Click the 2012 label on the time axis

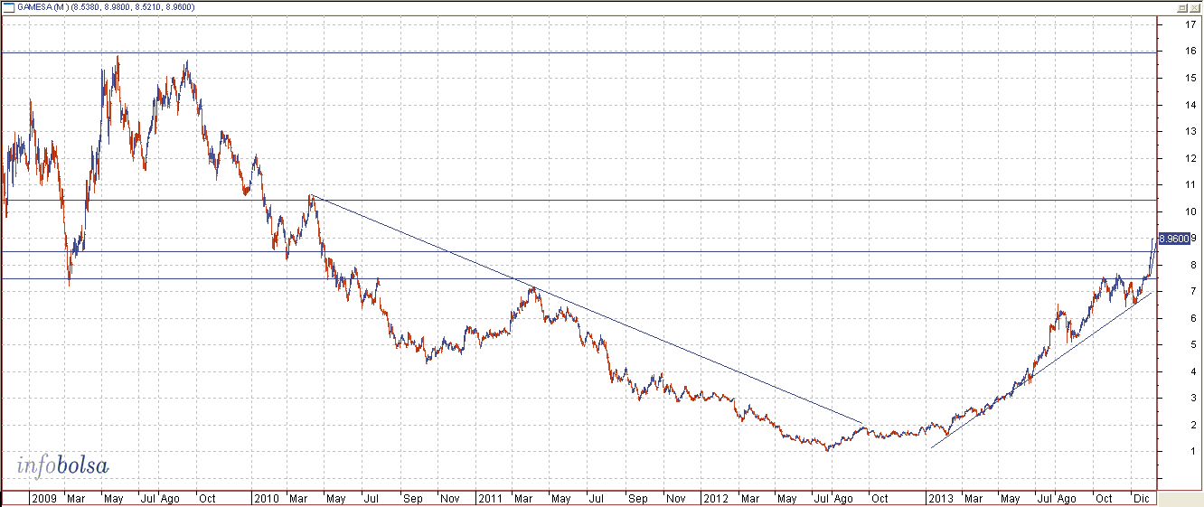pyautogui.click(x=715, y=498)
